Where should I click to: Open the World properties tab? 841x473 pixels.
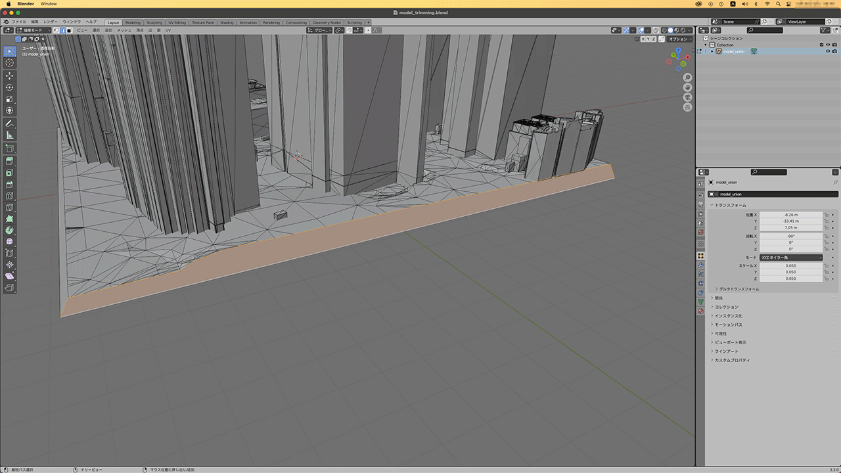[x=700, y=232]
